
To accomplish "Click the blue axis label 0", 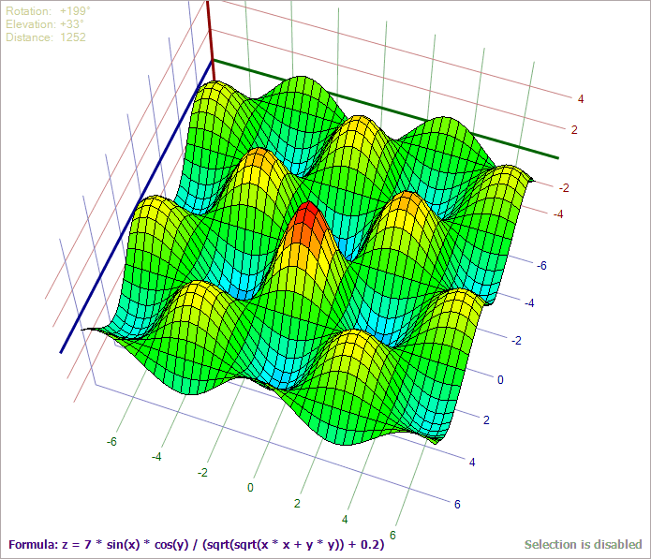I will click(500, 380).
